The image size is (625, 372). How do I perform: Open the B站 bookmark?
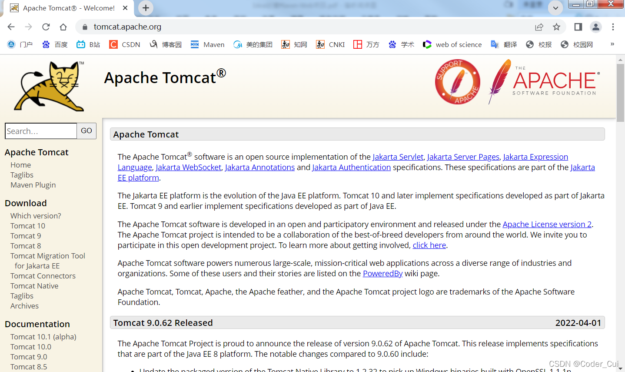[x=88, y=44]
